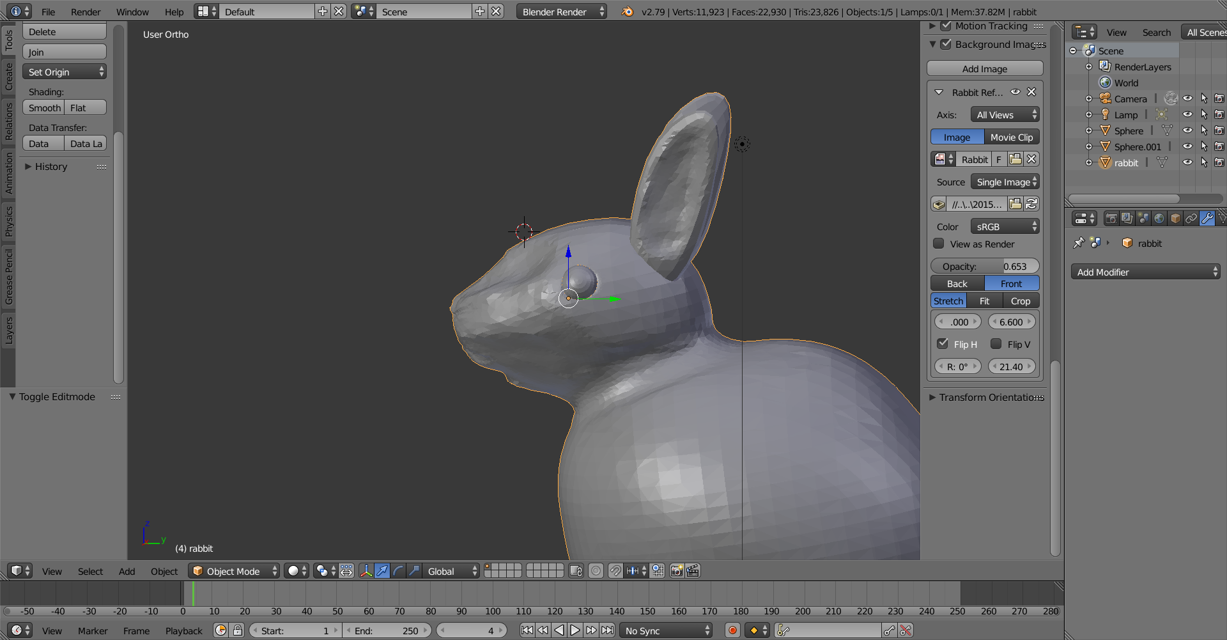Open the 3D view Select menu

pyautogui.click(x=90, y=571)
